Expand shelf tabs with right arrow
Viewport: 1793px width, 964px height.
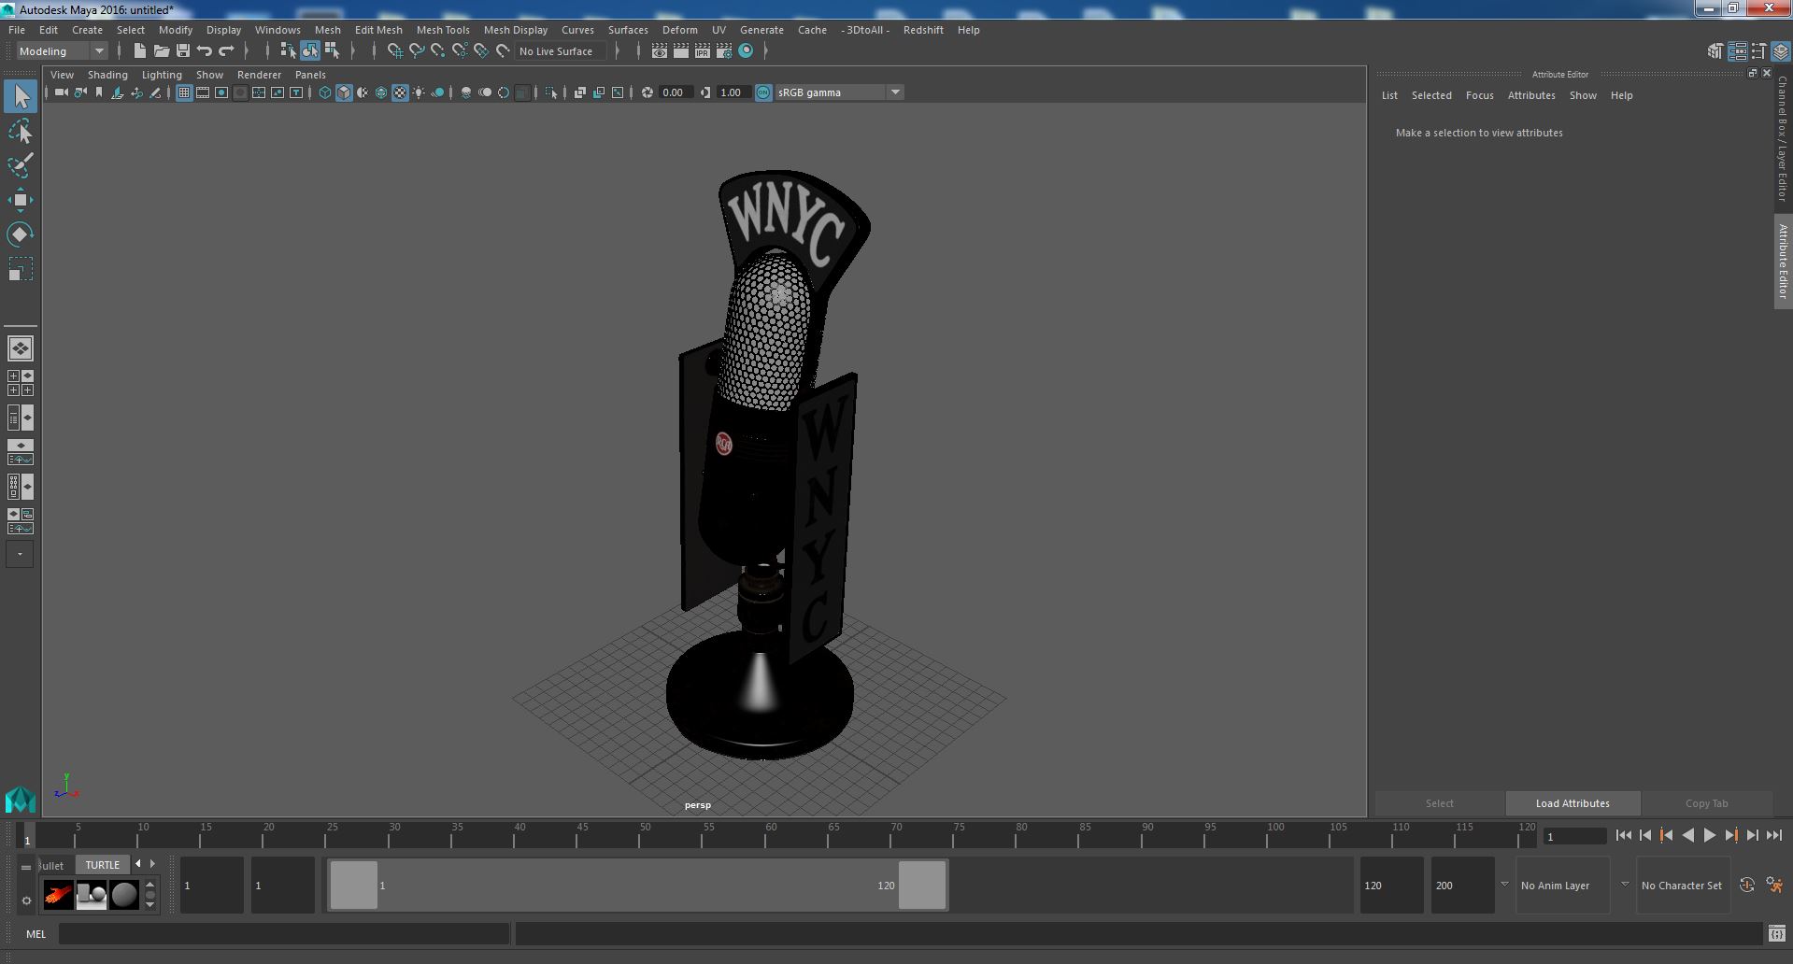(153, 864)
